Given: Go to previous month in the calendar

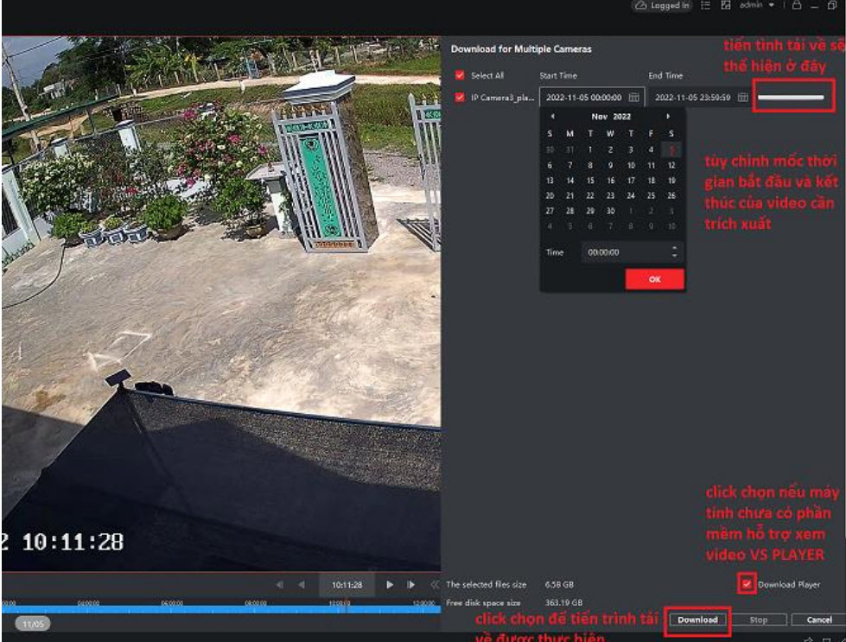Looking at the screenshot, I should tap(551, 117).
